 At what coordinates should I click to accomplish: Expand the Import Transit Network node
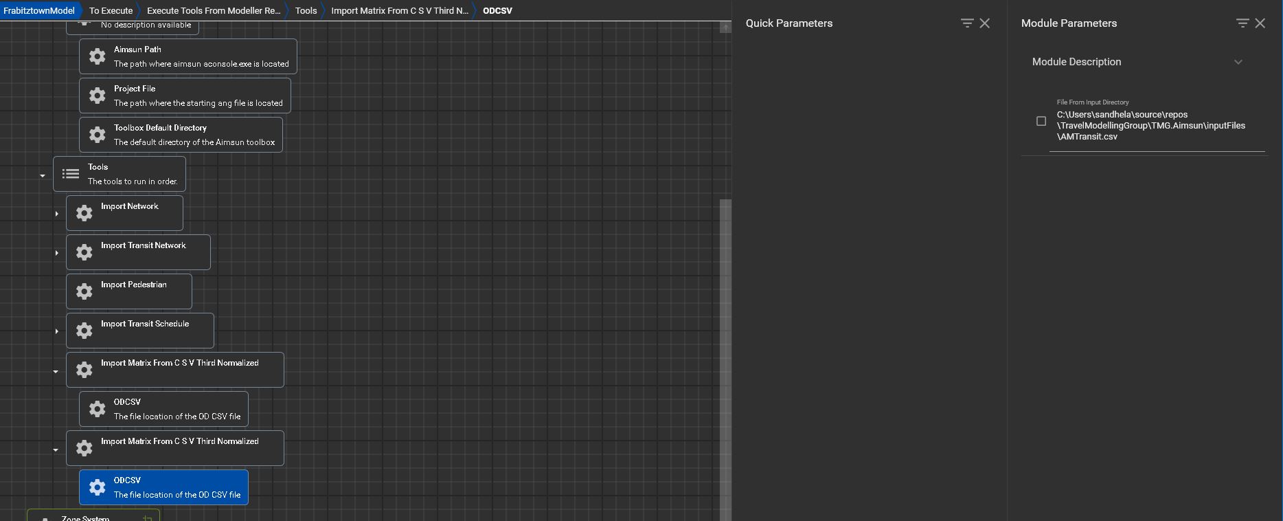[56, 253]
